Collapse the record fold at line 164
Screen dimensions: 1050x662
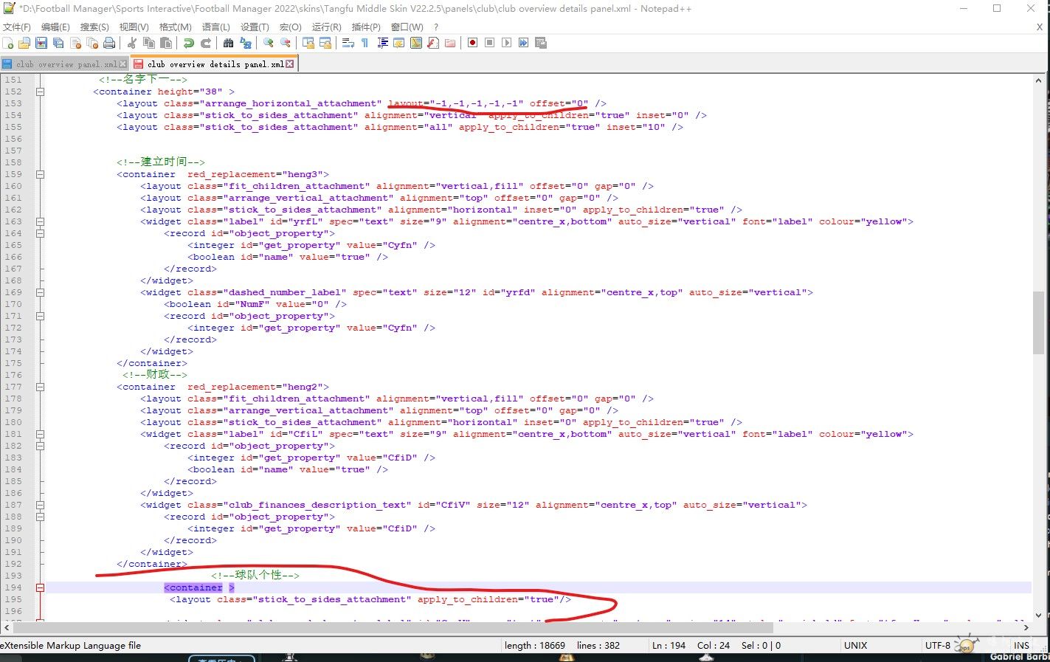[x=41, y=233]
